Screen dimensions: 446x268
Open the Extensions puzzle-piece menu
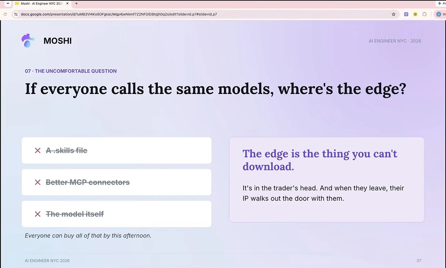[x=425, y=14]
